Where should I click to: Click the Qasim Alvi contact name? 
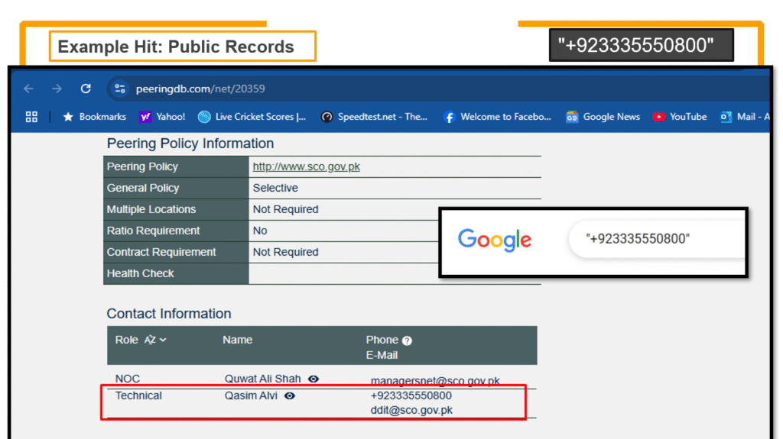[x=251, y=395]
